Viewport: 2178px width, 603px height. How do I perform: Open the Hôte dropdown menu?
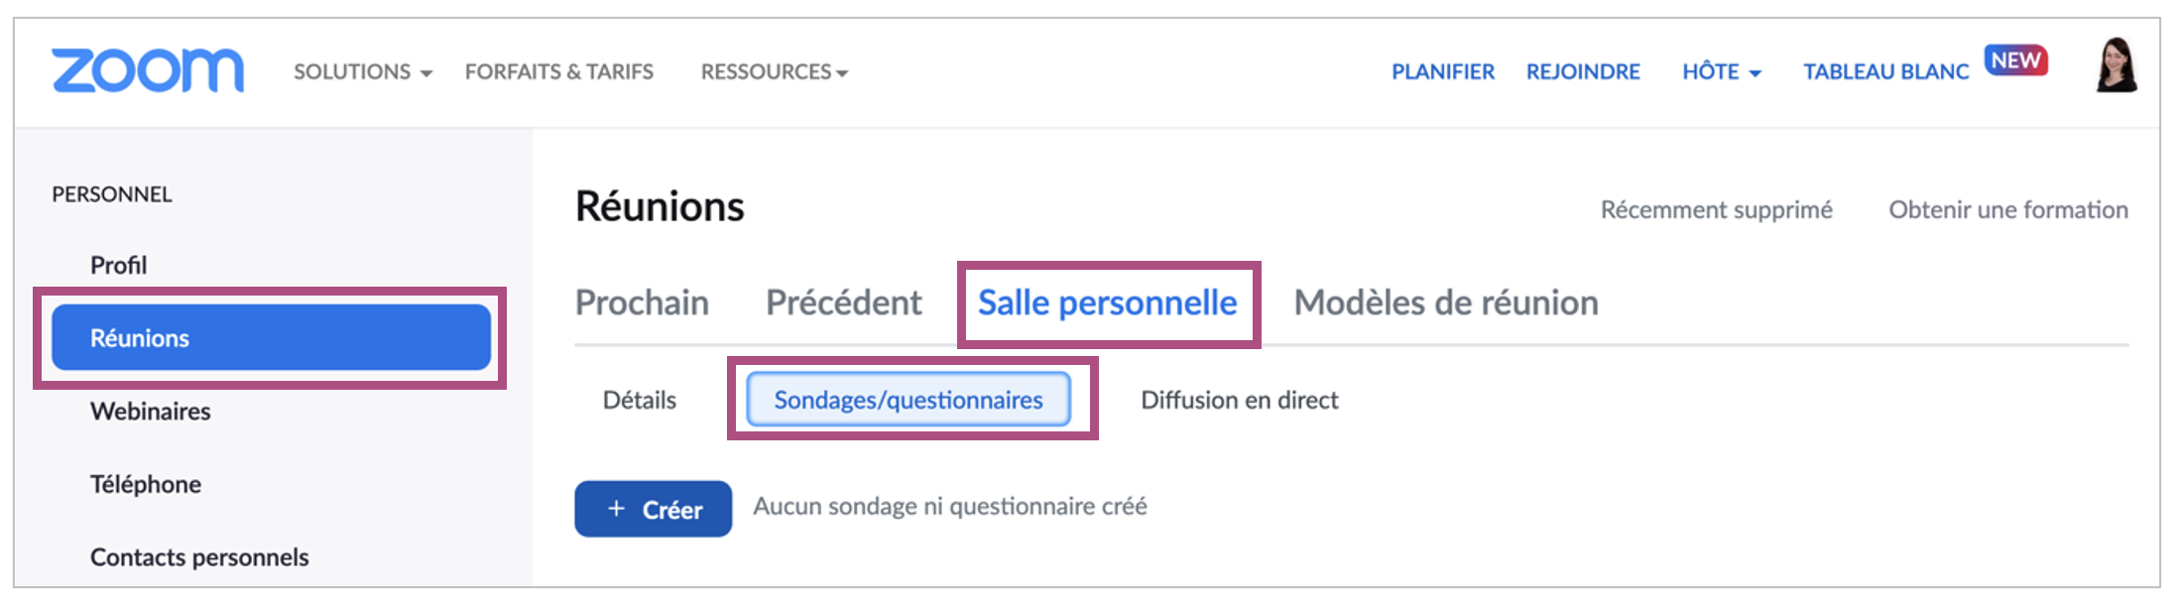click(x=1721, y=72)
